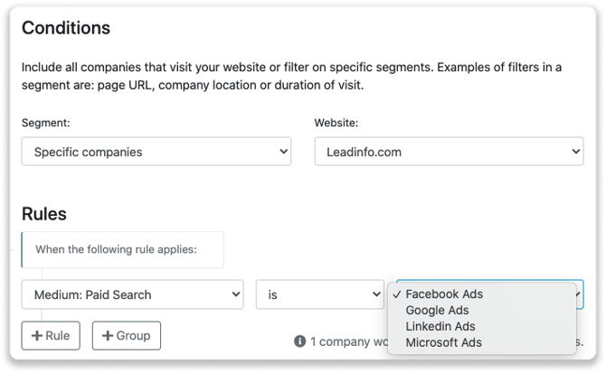Viewport: 606px width, 373px height.
Task: Expand the Medium: Paid Search rule field
Action: click(132, 294)
